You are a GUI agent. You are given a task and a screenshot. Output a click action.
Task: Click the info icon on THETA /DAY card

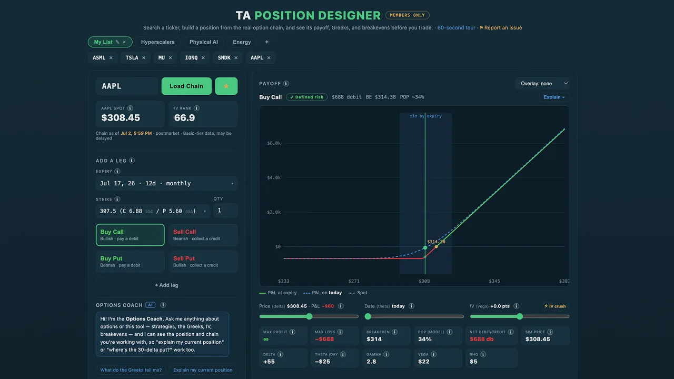[x=344, y=354]
